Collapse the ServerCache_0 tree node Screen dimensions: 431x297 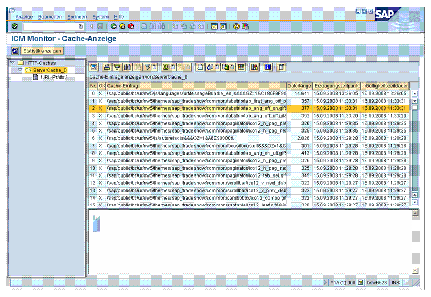pyautogui.click(x=20, y=70)
